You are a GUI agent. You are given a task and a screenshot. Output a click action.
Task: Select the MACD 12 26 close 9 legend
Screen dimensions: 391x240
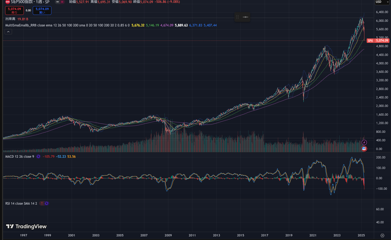click(x=20, y=157)
